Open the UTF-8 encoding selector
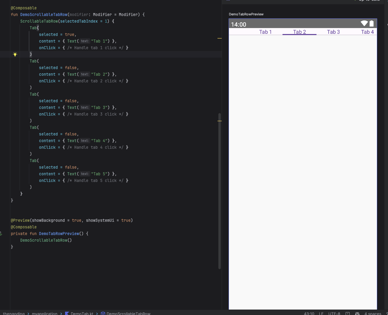The width and height of the screenshot is (388, 315). tap(334, 313)
